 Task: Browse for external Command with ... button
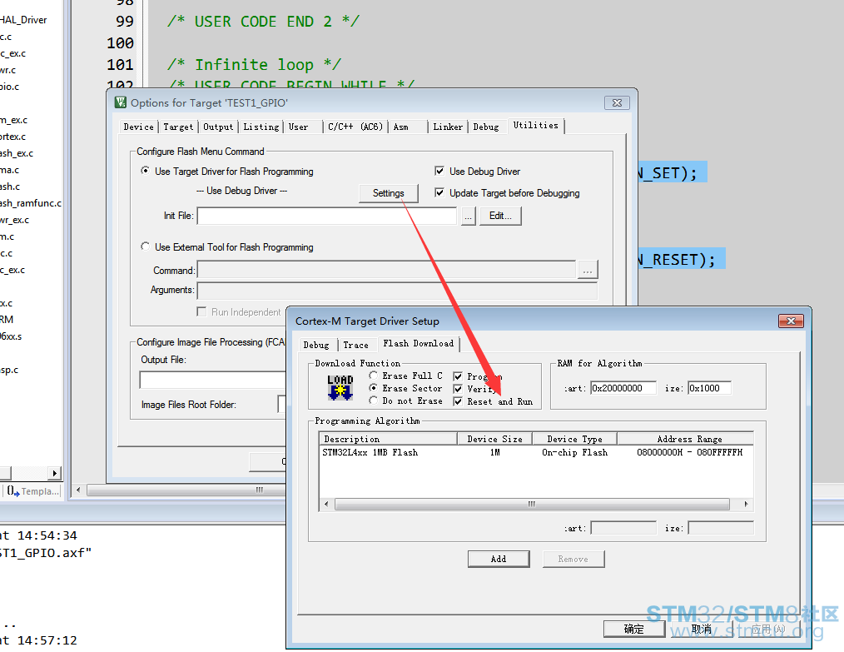point(588,270)
